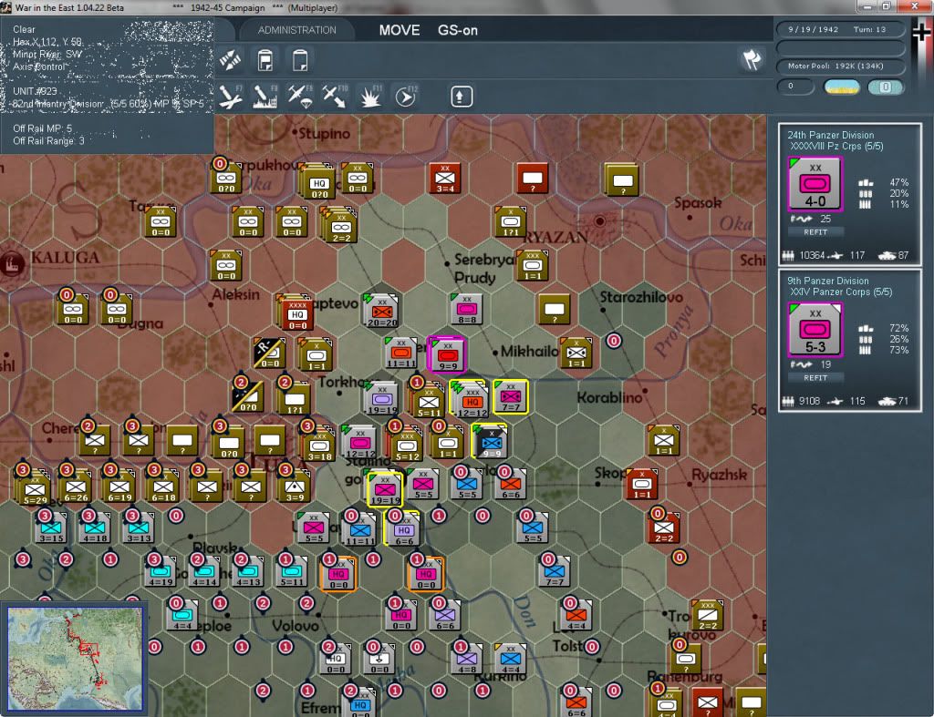Click the Ryazan city marker
934x717 pixels.
pyautogui.click(x=600, y=221)
